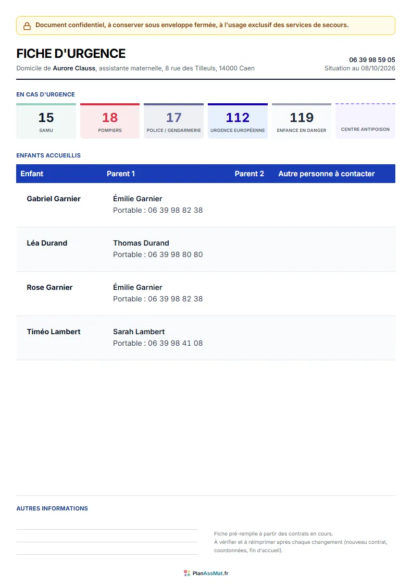Select child name Léa Durand
Image resolution: width=412 pixels, height=584 pixels.
47,243
